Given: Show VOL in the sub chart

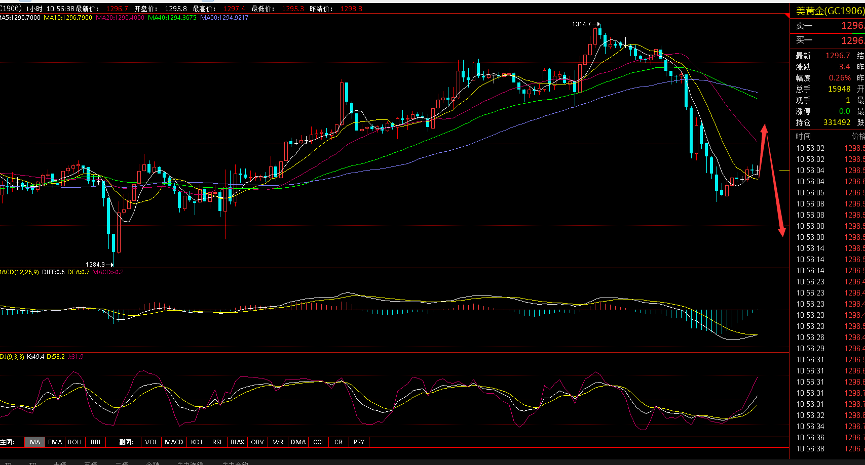Looking at the screenshot, I should (x=152, y=442).
